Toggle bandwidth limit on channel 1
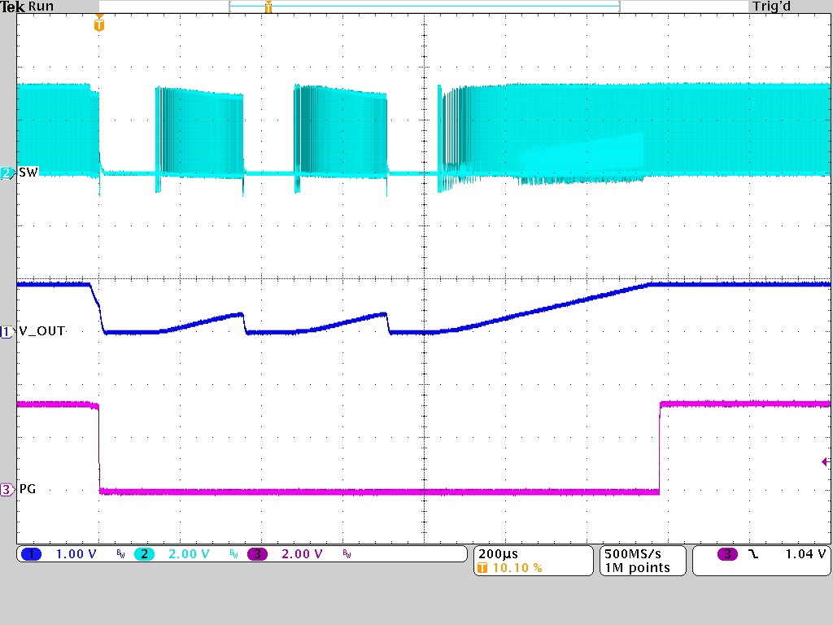Screen dimensions: 833x625 tap(119, 554)
